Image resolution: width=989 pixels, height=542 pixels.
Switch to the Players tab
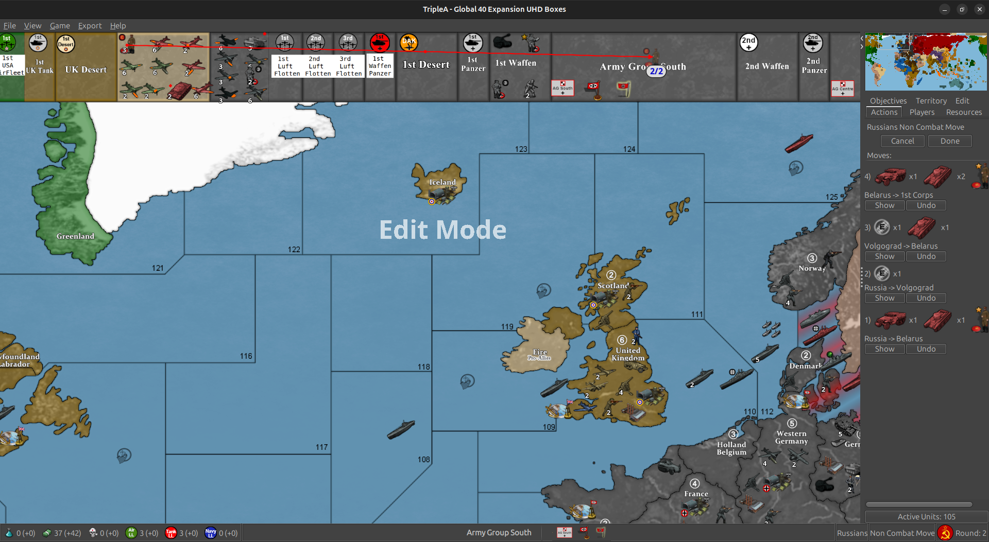point(922,112)
